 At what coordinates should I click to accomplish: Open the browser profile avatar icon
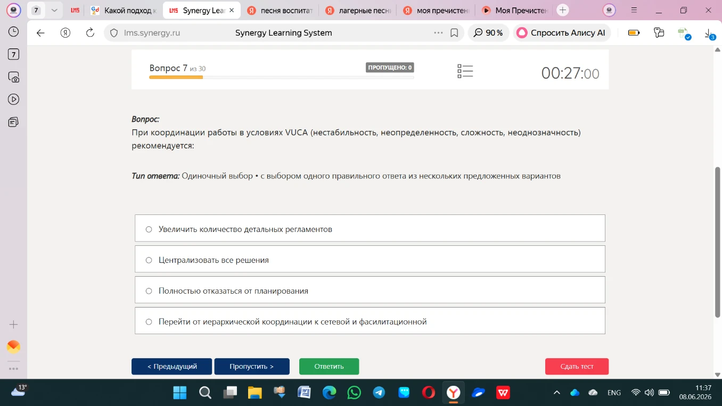(14, 10)
